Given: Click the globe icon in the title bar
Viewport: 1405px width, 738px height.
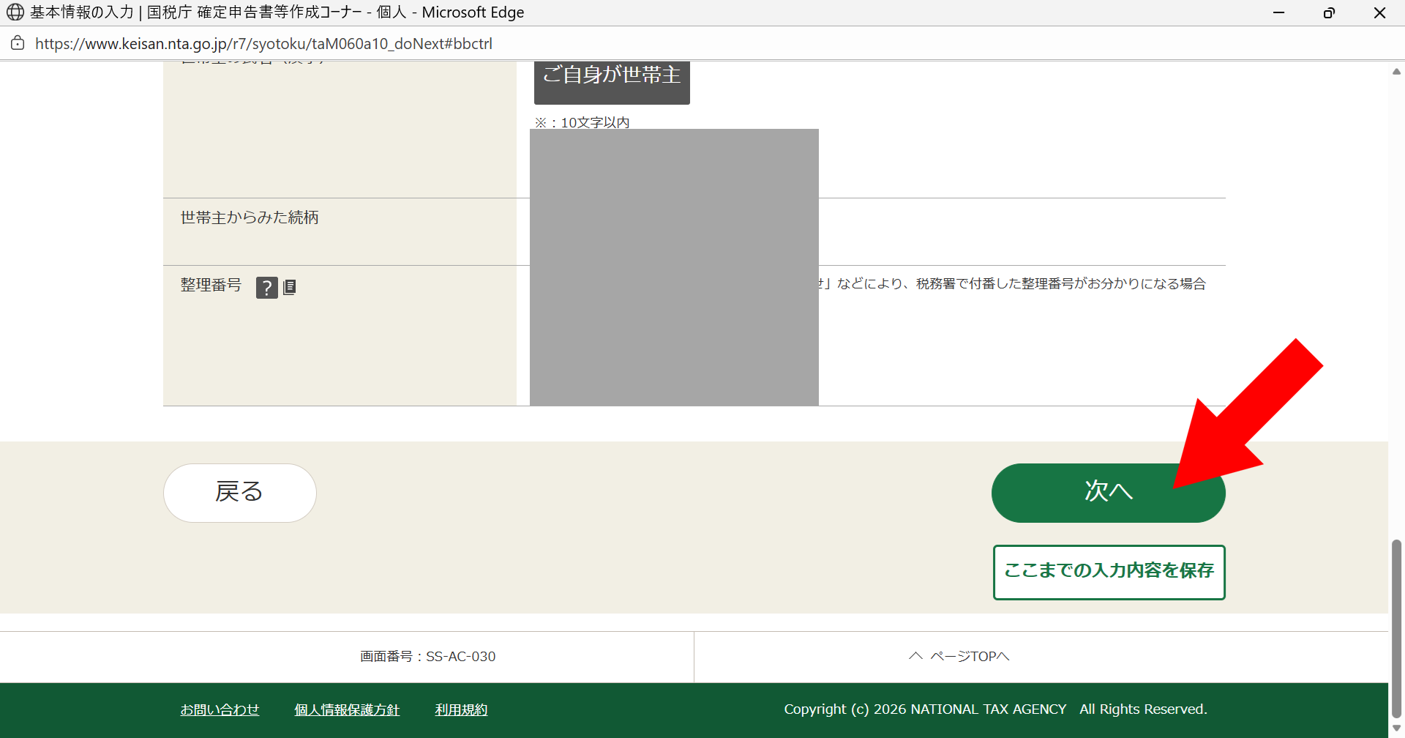Looking at the screenshot, I should click(x=15, y=12).
